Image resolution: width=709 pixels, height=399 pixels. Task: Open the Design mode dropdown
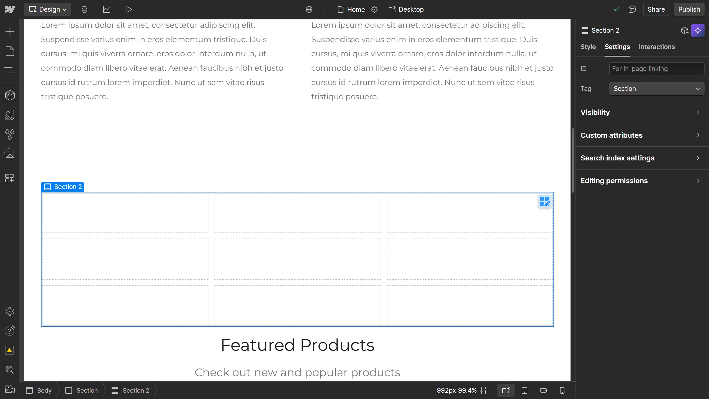pos(47,9)
